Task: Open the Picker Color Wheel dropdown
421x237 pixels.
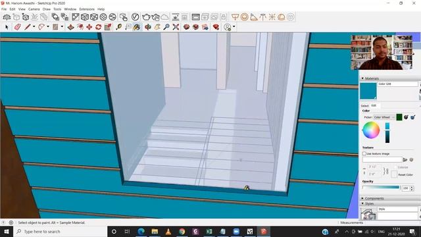Action: tap(384, 117)
